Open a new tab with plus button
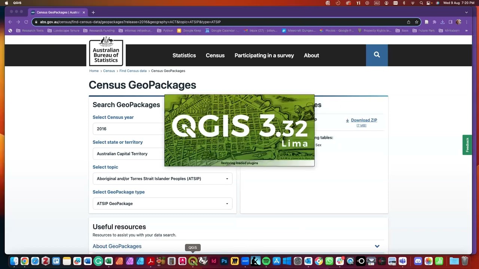Screen dimensions: 479x269 tap(93, 12)
